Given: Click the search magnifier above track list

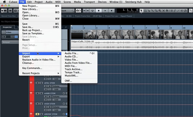Looking at the screenshot, I should tap(66, 27).
